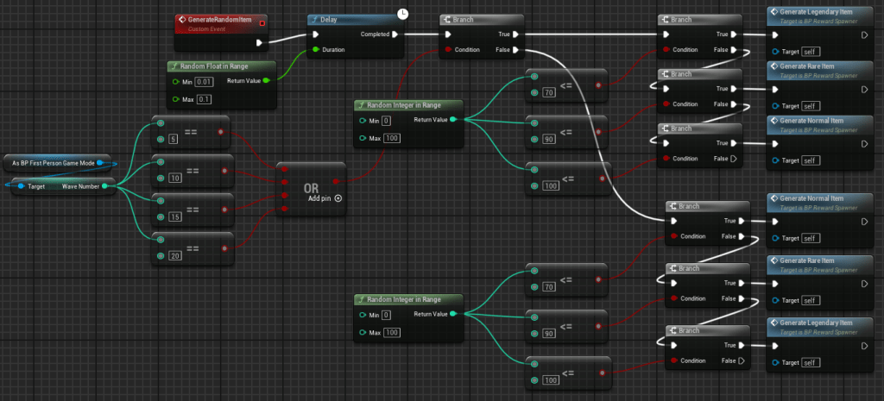Viewport: 884px width, 401px height.
Task: Click the Max field showing 0.1
Action: [x=202, y=99]
